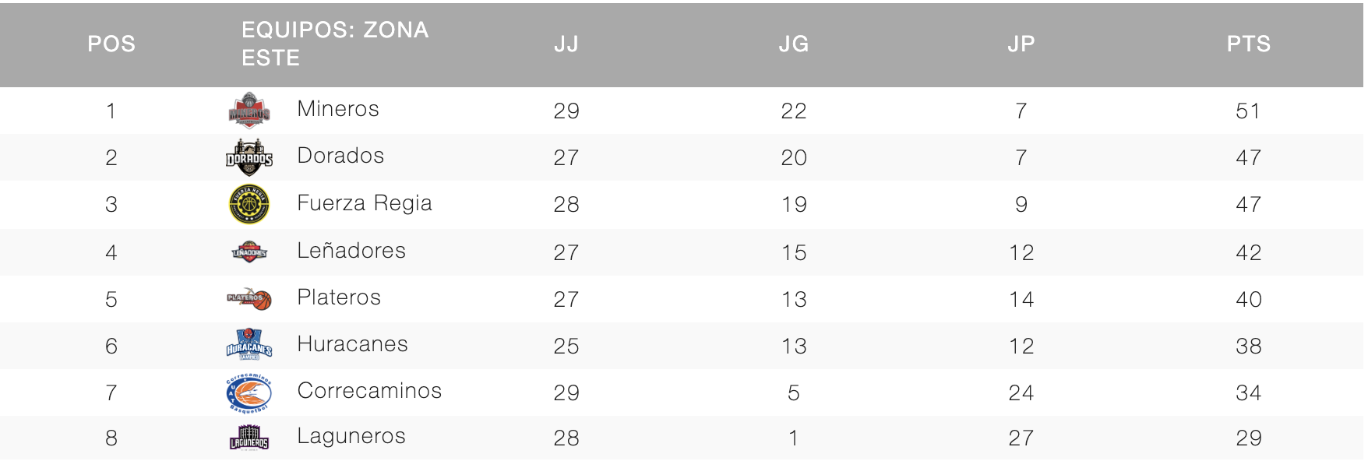Click the JP column header
The height and width of the screenshot is (461, 1368).
[x=1021, y=44]
